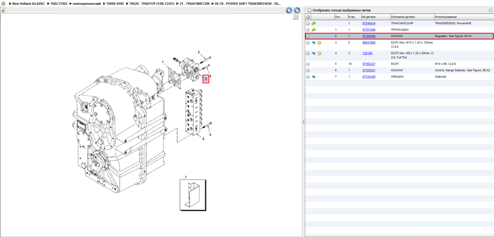Check 'Отобразить только выбранные метки'
This screenshot has width=494, height=237.
309,10
